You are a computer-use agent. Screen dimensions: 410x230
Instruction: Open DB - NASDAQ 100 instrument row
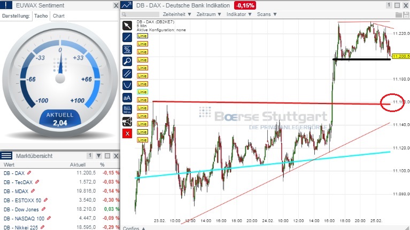tap(24, 218)
